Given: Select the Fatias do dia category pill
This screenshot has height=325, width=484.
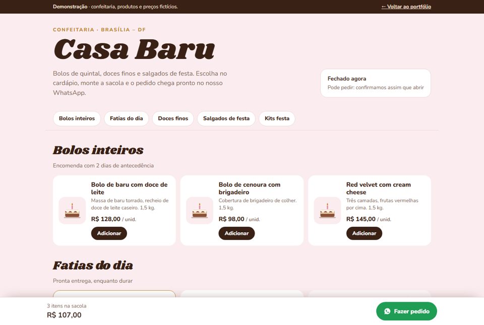Looking at the screenshot, I should 126,118.
